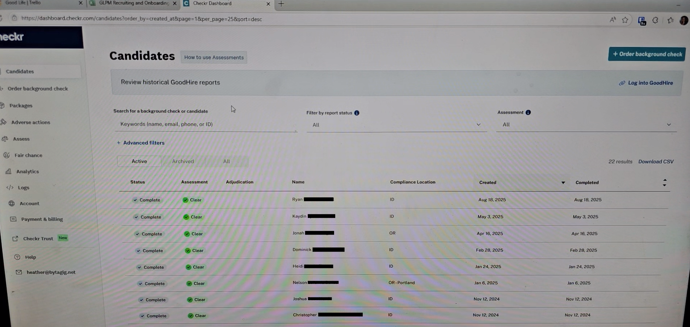Open Filter by report status dropdown
The height and width of the screenshot is (327, 690).
pos(396,125)
